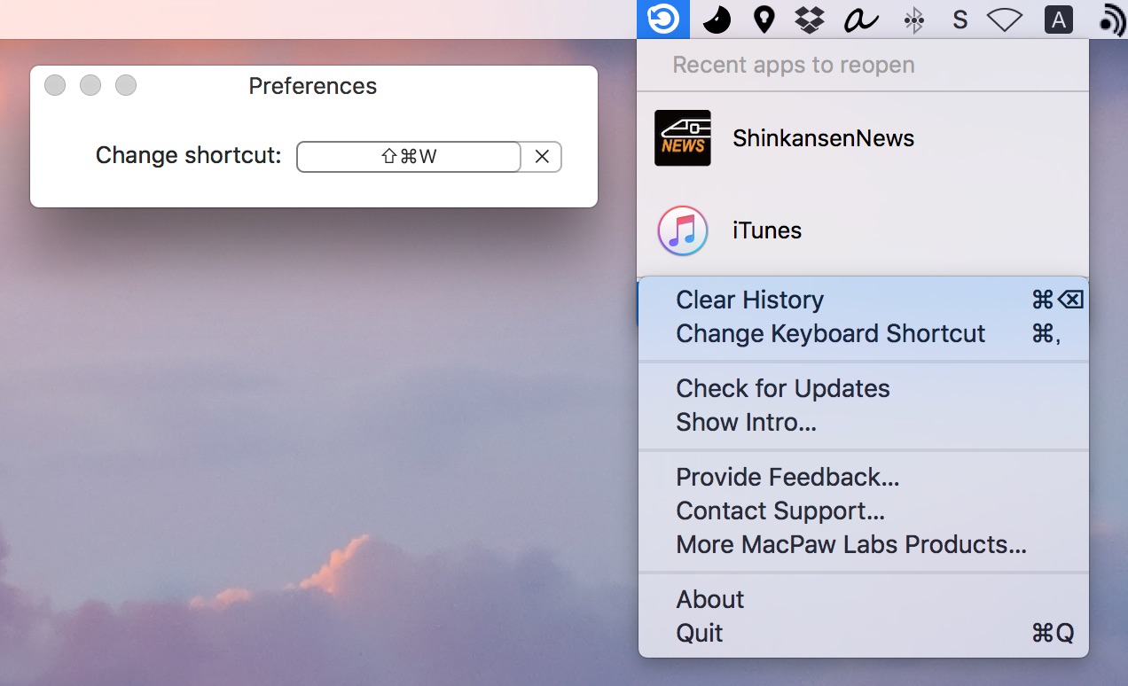
Task: Click the zoom button of Preferences window
Action: [x=126, y=85]
